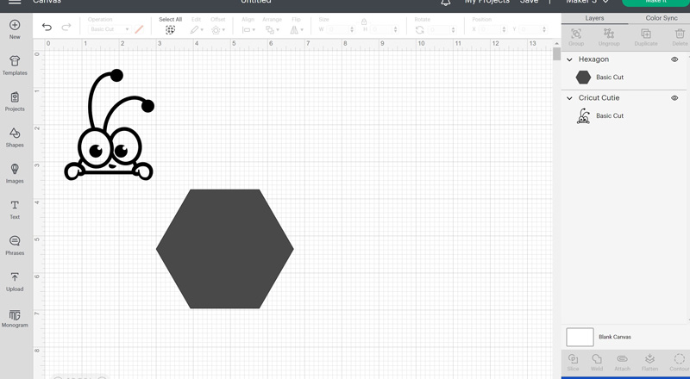Collapse the Hexagon layer group
Image resolution: width=690 pixels, height=379 pixels.
tap(569, 59)
